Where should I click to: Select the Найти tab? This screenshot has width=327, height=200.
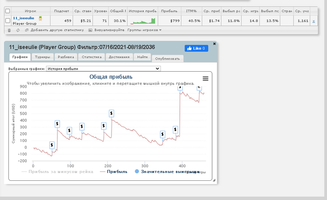[142, 57]
